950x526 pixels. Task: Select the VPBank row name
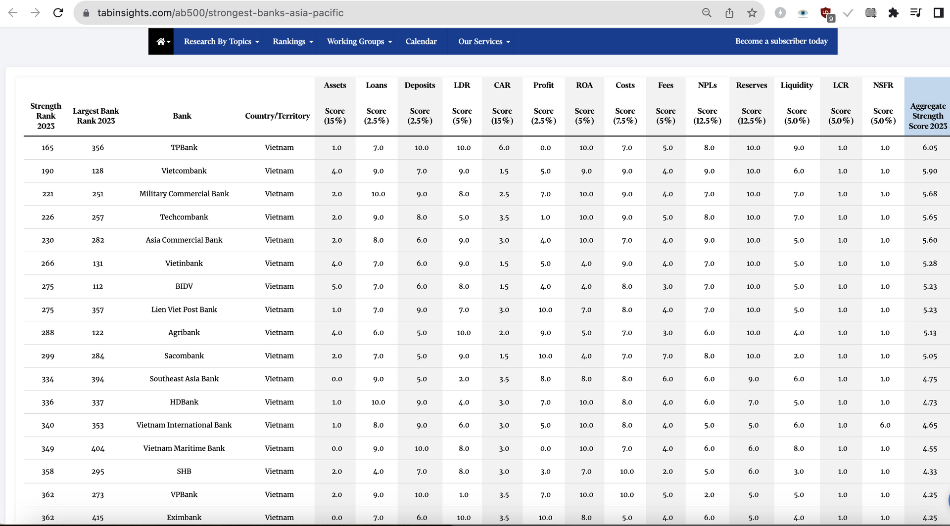point(184,494)
